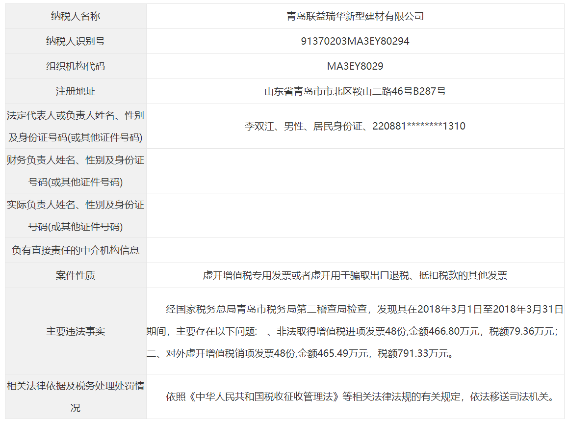The image size is (568, 423).
Task: Click the 实际负责人姓名 label cell
Action: coord(76,215)
